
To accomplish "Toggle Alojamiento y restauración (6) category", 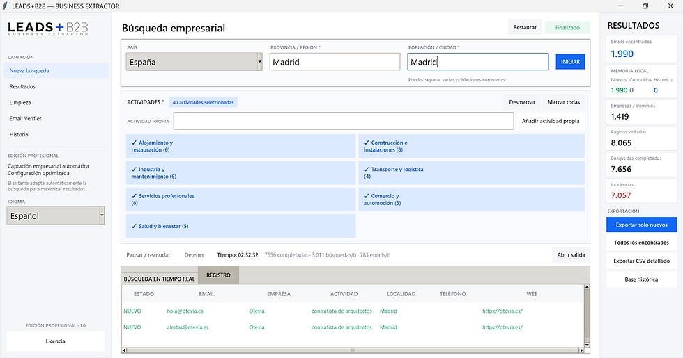I will click(x=241, y=146).
